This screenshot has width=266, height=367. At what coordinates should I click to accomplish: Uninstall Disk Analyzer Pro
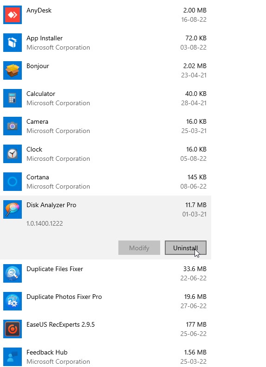pyautogui.click(x=186, y=248)
